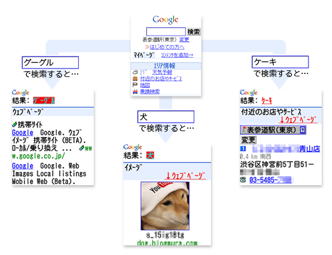332x255 pixels.
Task: Click the map flag icon
Action: point(135,85)
